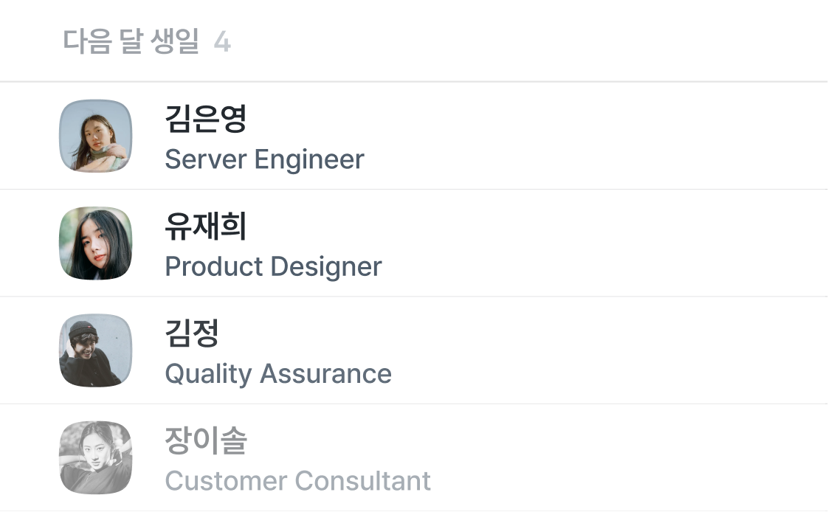Image resolution: width=828 pixels, height=512 pixels.
Task: Select 김정's profile avatar
Action: pyautogui.click(x=95, y=350)
